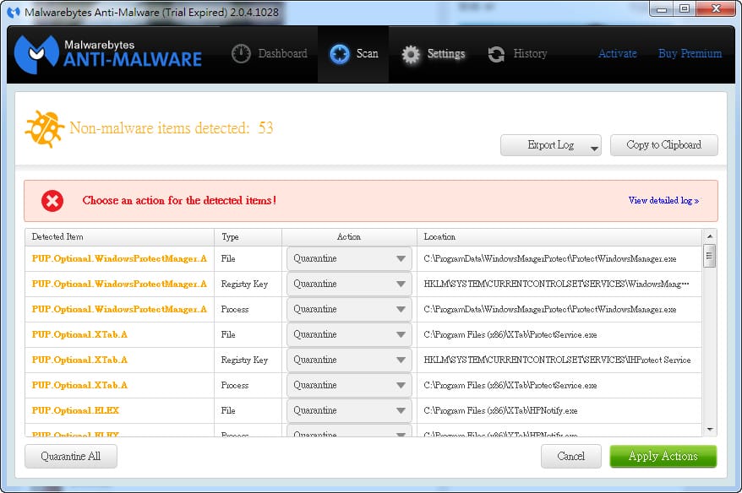
Task: Click the Settings gear icon
Action: [x=410, y=54]
